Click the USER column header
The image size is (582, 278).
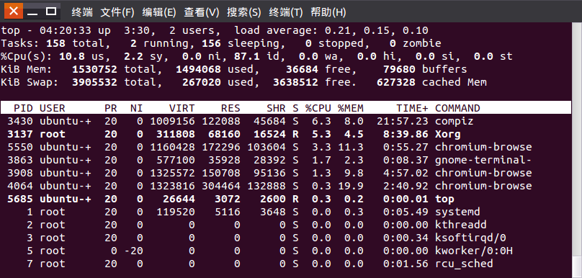coord(53,108)
